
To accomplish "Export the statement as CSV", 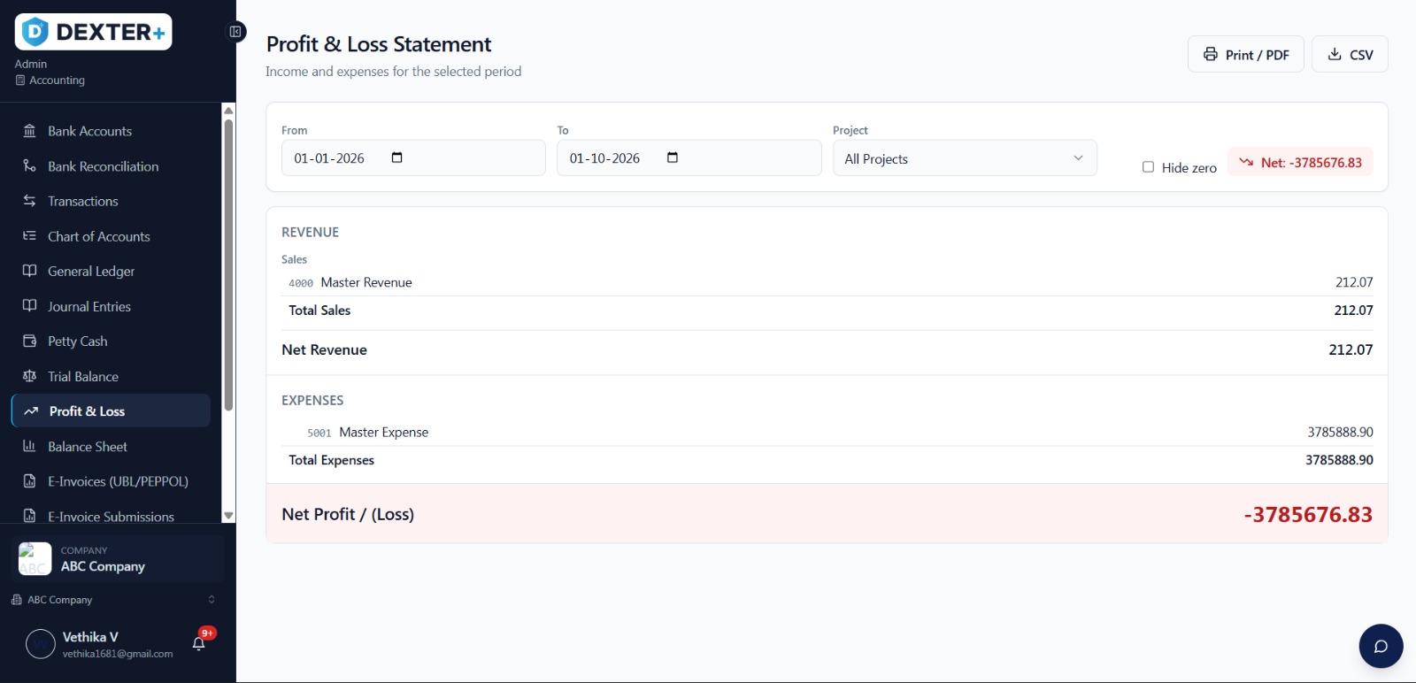I will click(1350, 54).
